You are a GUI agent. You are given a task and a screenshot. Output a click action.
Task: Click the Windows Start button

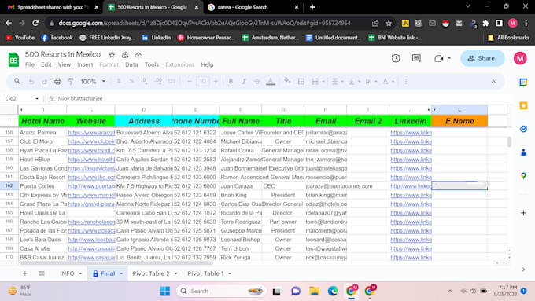click(x=164, y=291)
